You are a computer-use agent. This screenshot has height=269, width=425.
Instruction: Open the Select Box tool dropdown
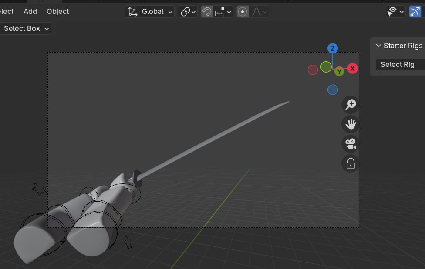(x=25, y=28)
